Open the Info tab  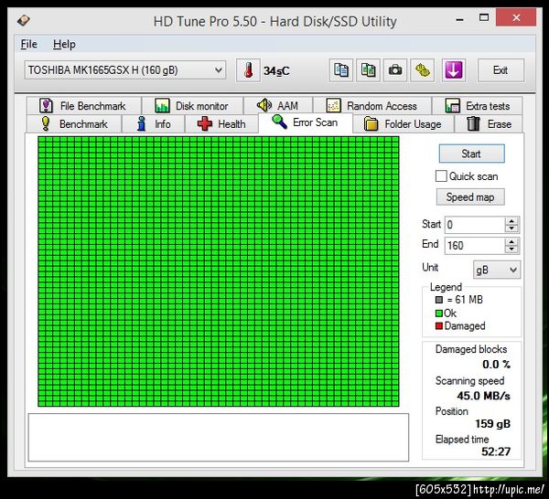coord(154,123)
